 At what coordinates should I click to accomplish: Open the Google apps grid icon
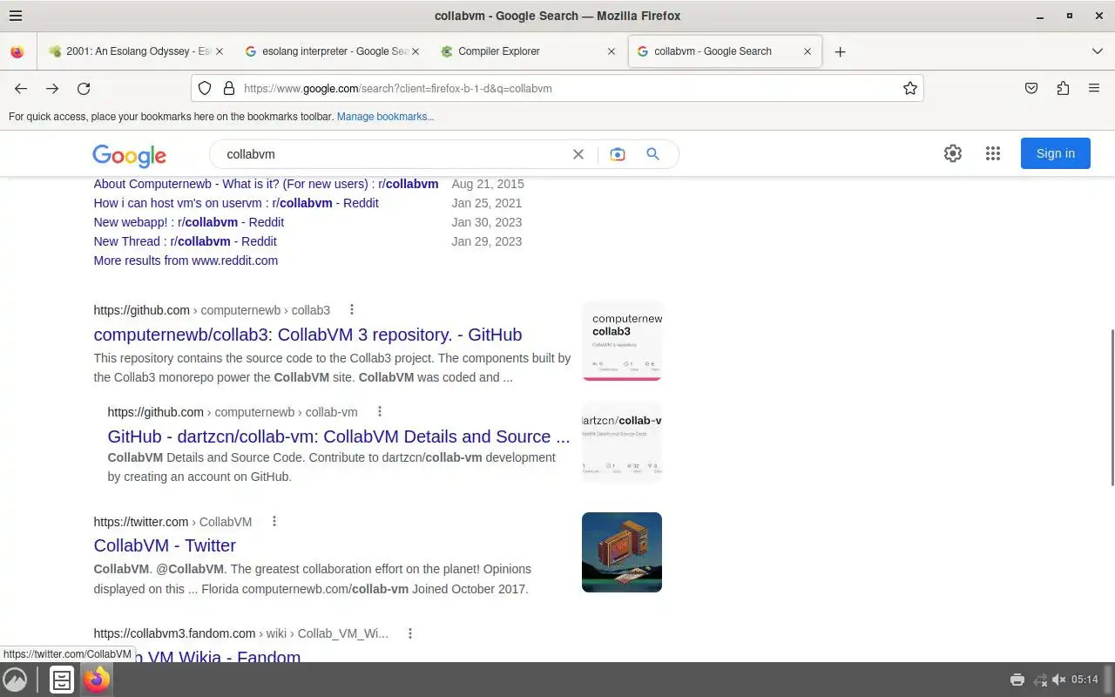pyautogui.click(x=993, y=153)
